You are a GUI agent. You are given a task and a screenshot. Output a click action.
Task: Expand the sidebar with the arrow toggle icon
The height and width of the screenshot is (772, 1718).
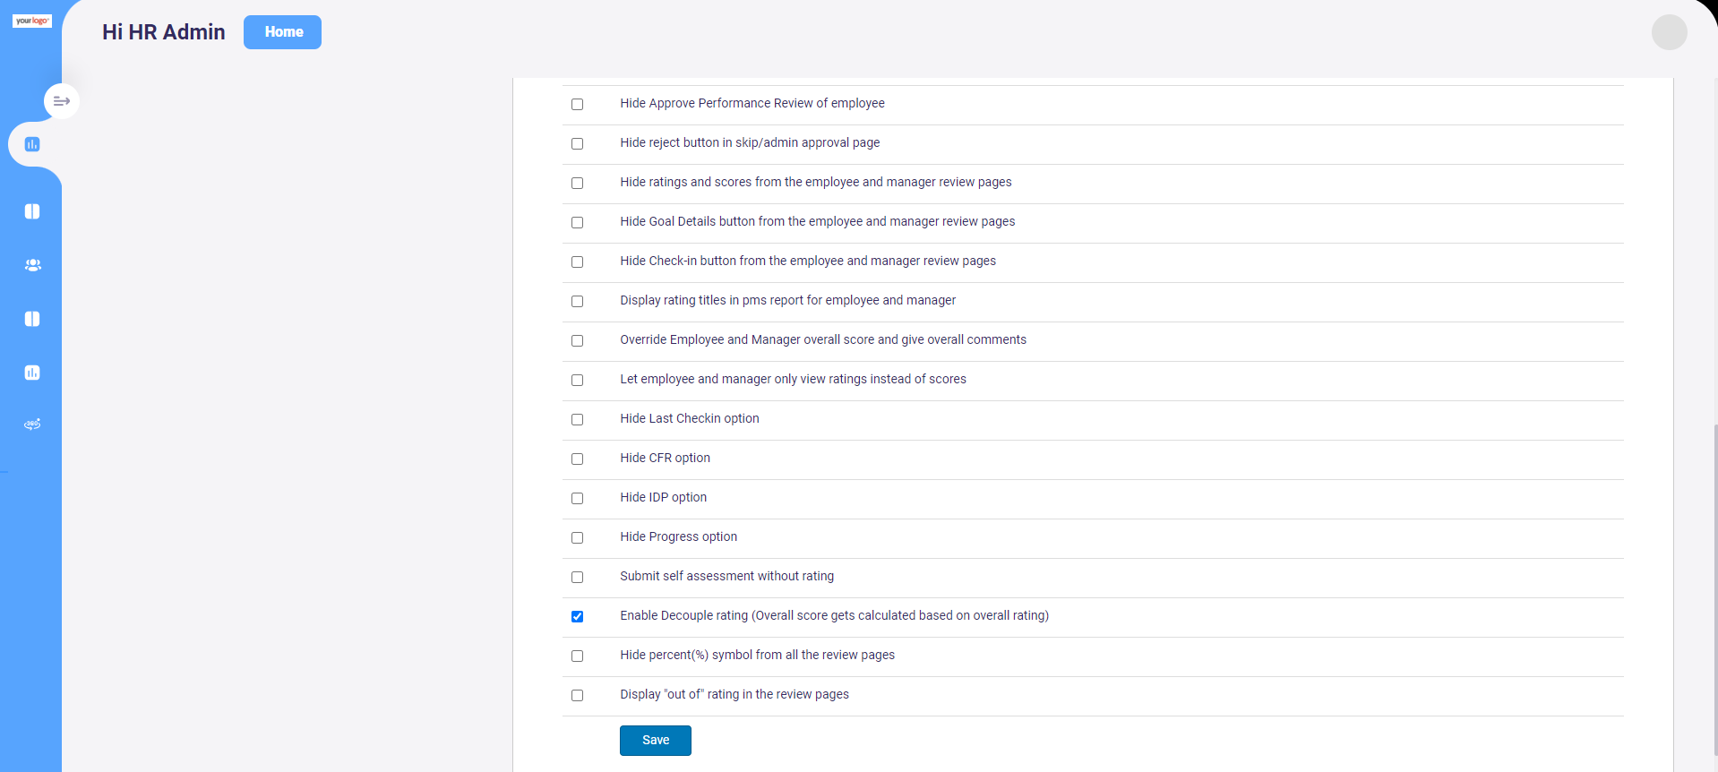point(62,101)
